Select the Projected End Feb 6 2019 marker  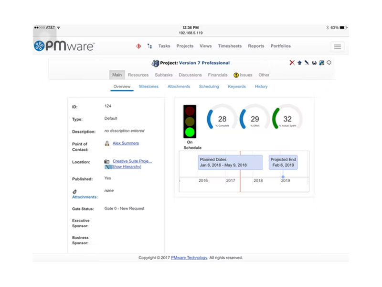pos(283,162)
